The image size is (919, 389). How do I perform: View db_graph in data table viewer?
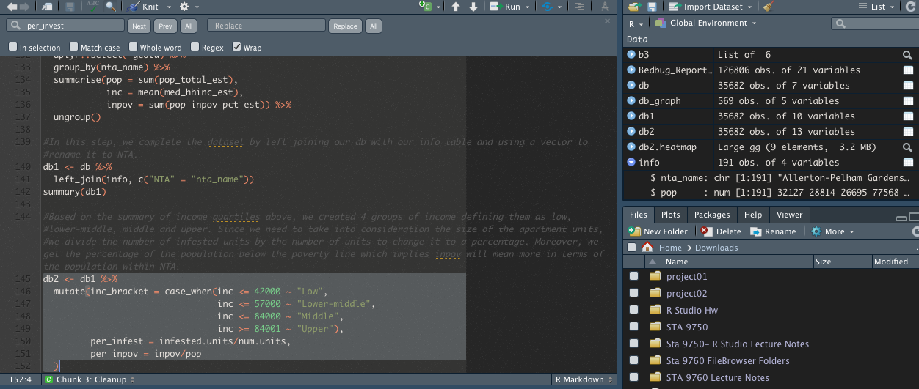(x=908, y=101)
